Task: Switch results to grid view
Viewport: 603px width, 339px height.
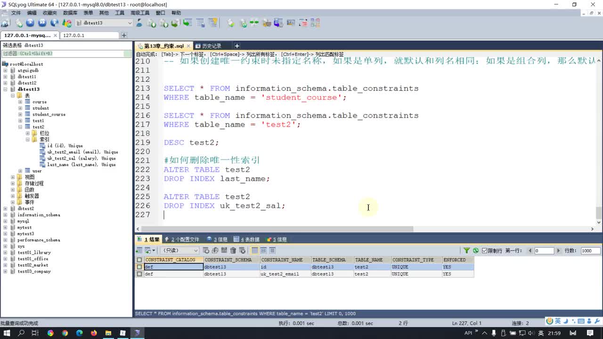Action: coord(254,250)
